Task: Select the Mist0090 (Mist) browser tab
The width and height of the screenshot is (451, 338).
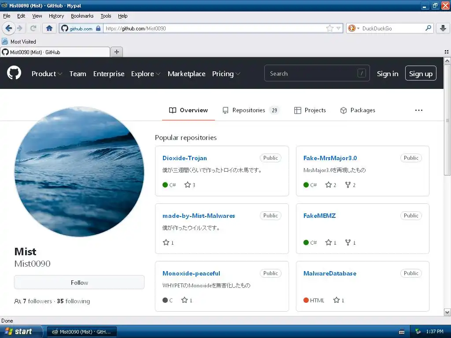Action: 55,52
